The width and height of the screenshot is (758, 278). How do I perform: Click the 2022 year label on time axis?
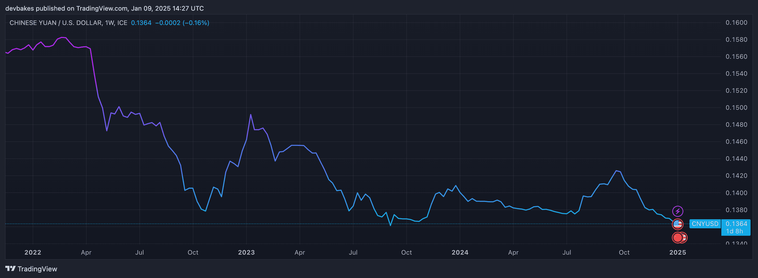[x=33, y=252]
